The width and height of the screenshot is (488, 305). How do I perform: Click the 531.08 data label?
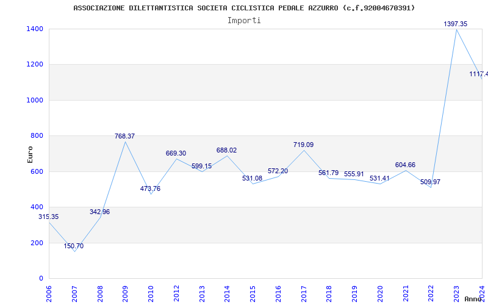[252, 178]
